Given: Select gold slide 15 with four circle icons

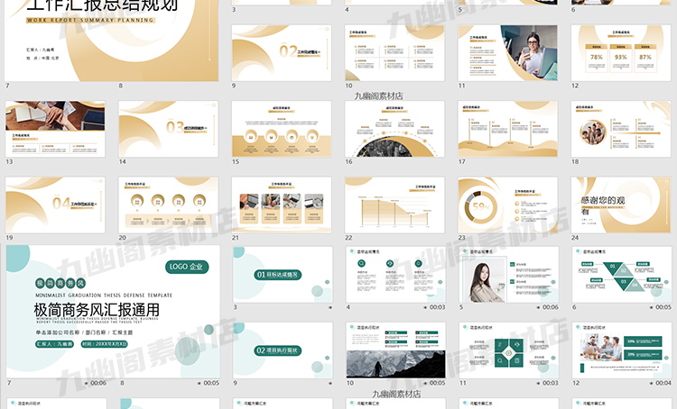Looking at the screenshot, I should coord(282,129).
